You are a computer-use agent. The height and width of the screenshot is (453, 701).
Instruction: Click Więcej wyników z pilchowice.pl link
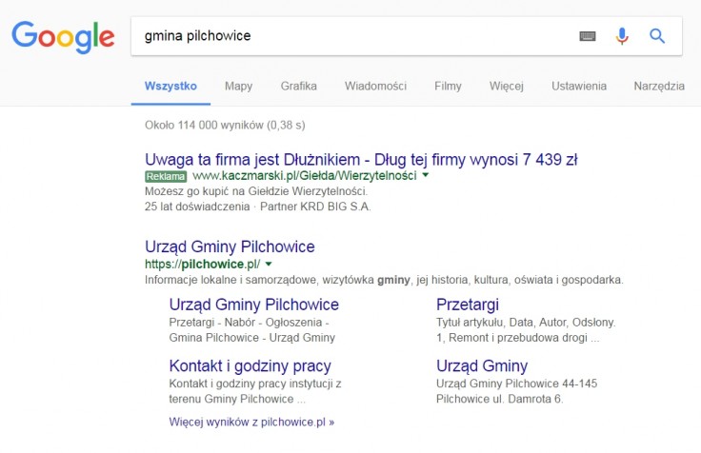point(251,421)
